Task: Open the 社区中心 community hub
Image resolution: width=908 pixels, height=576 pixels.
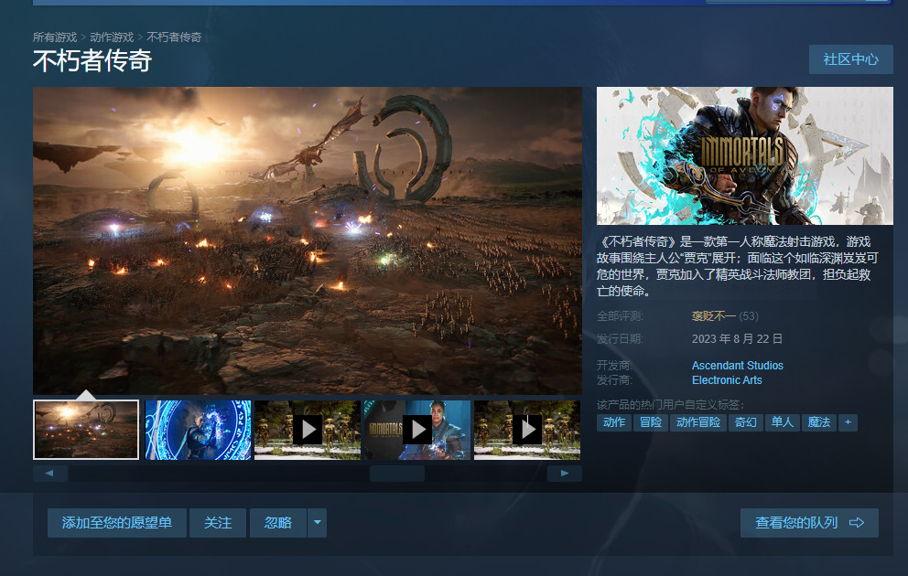Action: 850,59
